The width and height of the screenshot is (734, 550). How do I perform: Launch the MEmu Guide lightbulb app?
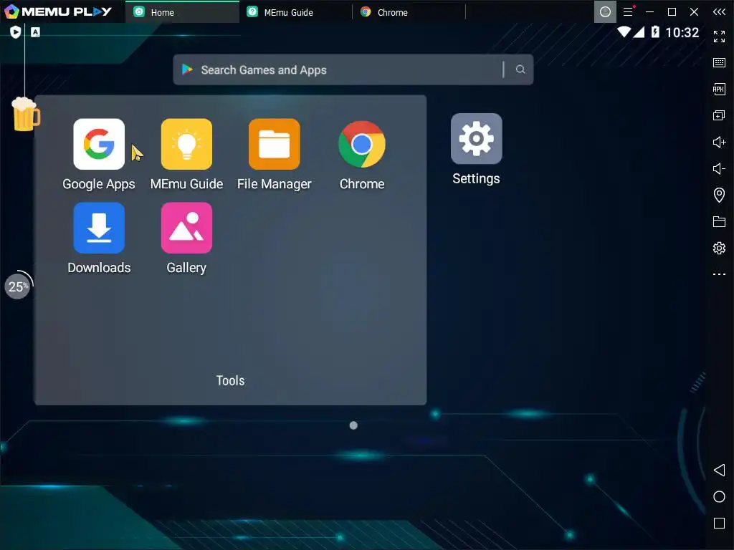coord(186,144)
